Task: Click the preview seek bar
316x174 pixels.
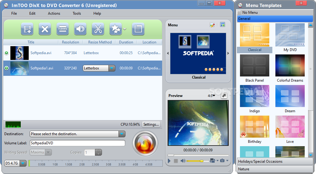Action: [x=198, y=155]
